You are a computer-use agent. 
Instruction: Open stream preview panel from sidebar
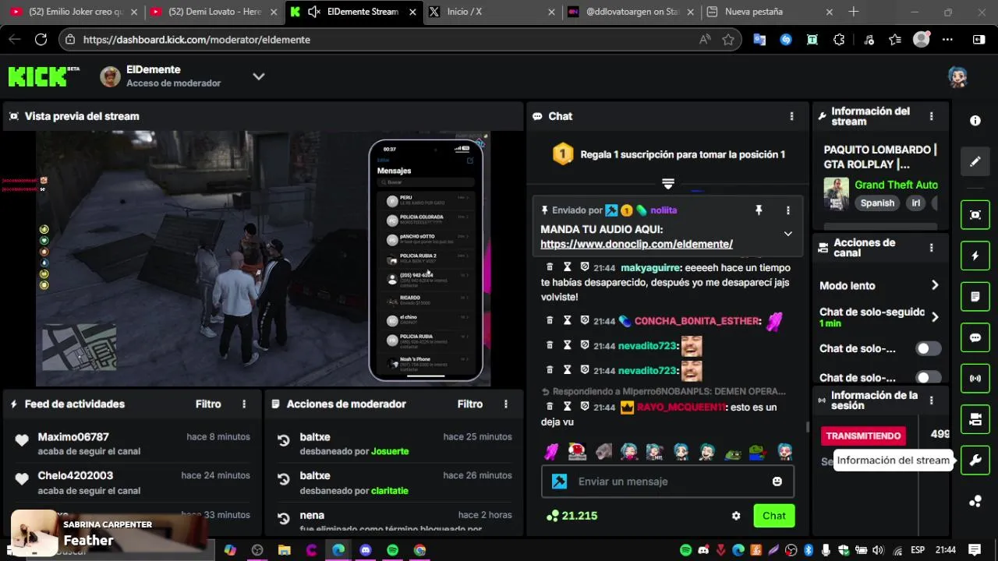[975, 215]
